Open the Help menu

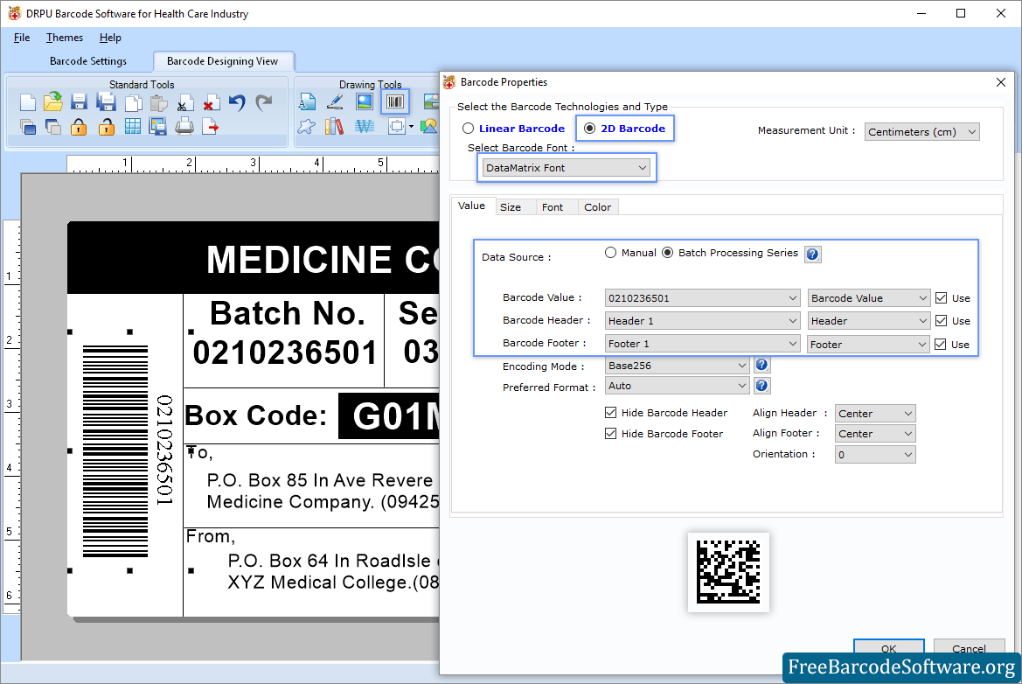110,38
